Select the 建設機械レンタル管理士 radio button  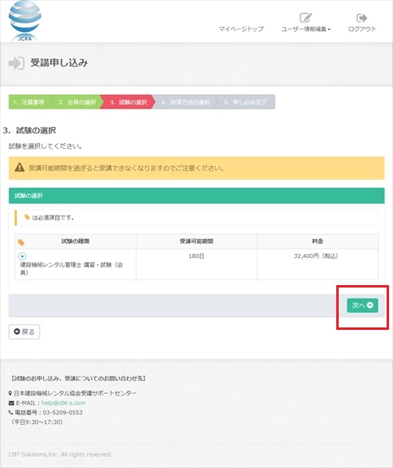(x=22, y=256)
